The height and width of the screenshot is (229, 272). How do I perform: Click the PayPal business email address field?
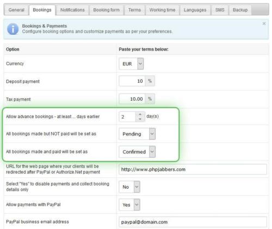[193, 222]
